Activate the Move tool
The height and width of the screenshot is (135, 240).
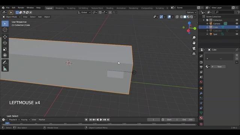(5, 37)
